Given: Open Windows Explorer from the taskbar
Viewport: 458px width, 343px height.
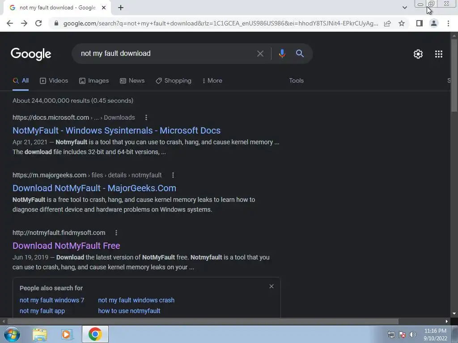Looking at the screenshot, I should point(40,335).
